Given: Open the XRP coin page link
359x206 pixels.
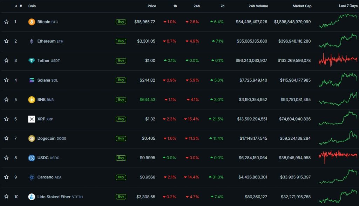Looking at the screenshot, I should (x=45, y=119).
